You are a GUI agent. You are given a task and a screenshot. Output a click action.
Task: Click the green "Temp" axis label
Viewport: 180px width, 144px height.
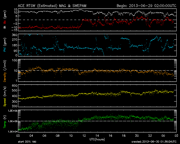(5, 124)
